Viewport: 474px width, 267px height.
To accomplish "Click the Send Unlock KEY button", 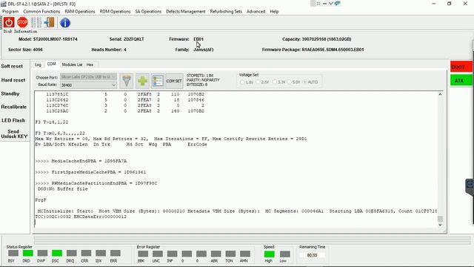I will (14, 133).
